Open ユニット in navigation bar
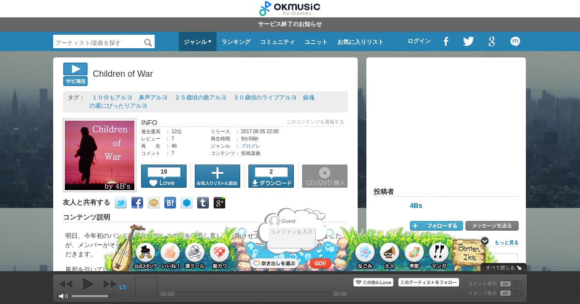Screen dimensions: 580x304 [316, 42]
